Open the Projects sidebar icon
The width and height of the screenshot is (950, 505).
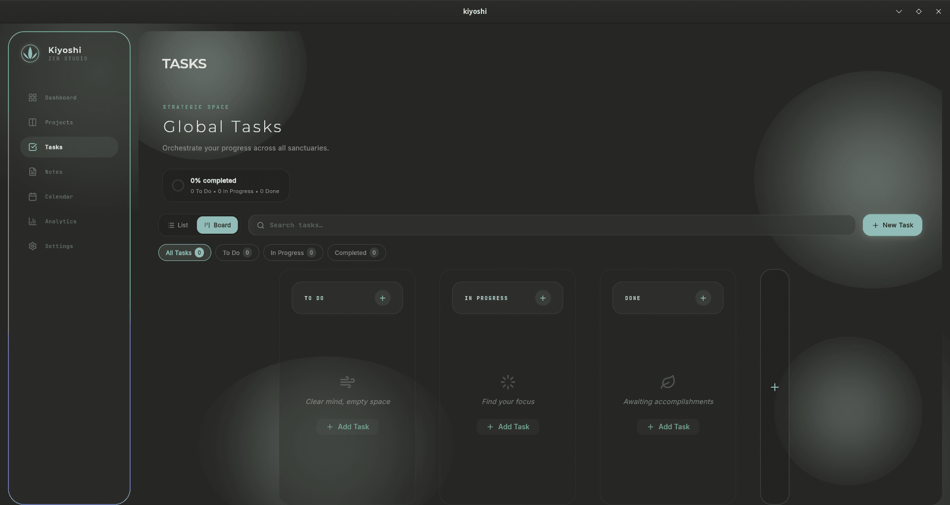click(33, 122)
